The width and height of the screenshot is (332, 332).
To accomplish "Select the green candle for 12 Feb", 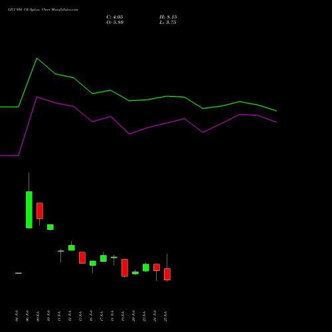I will click(x=72, y=248).
